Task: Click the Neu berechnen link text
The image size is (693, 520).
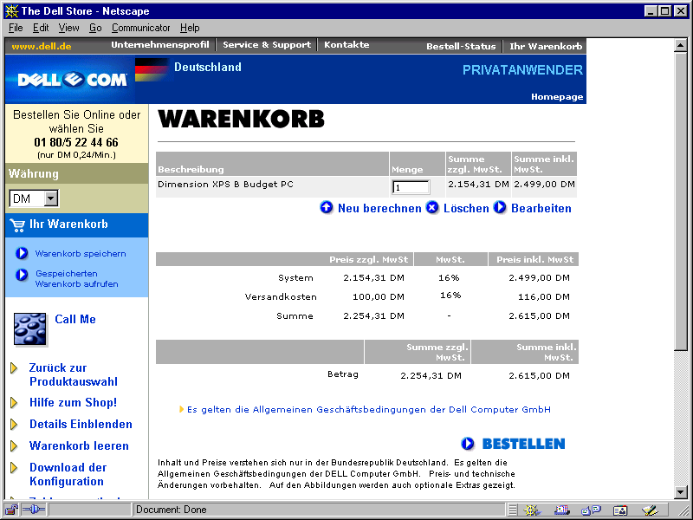Action: tap(379, 208)
